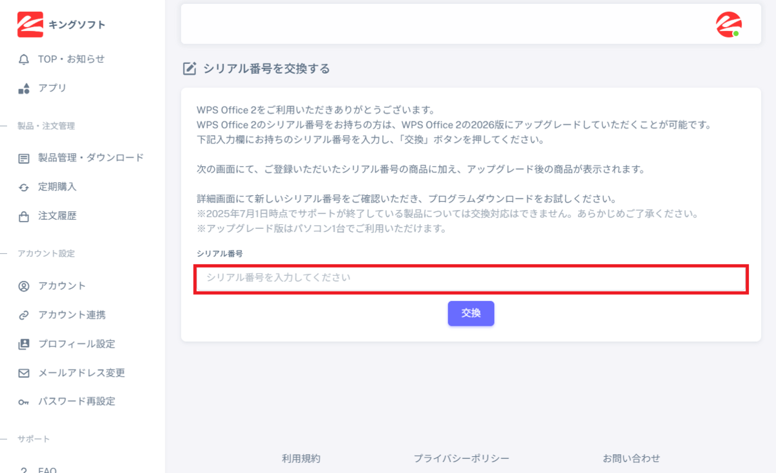Viewport: 776px width, 473px height.
Task: Select the chain link icon for アカウント連携
Action: (24, 315)
